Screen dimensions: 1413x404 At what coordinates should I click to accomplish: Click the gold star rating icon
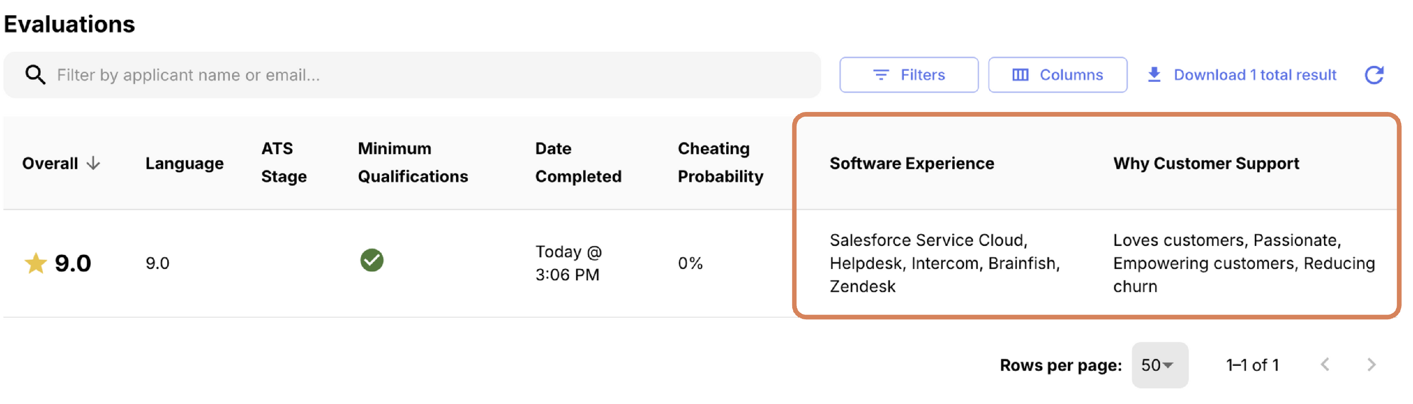tap(36, 263)
